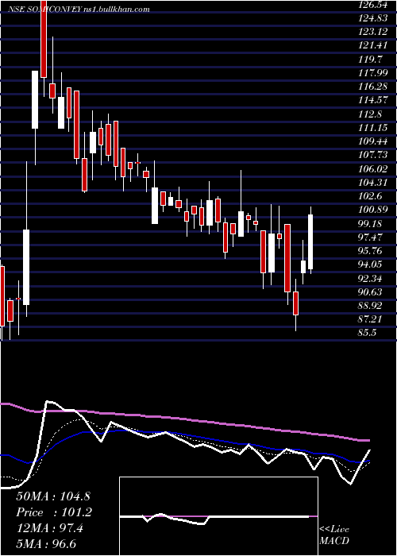Click the 114.57 price axis label
This screenshot has height=556, width=397.
click(x=372, y=100)
